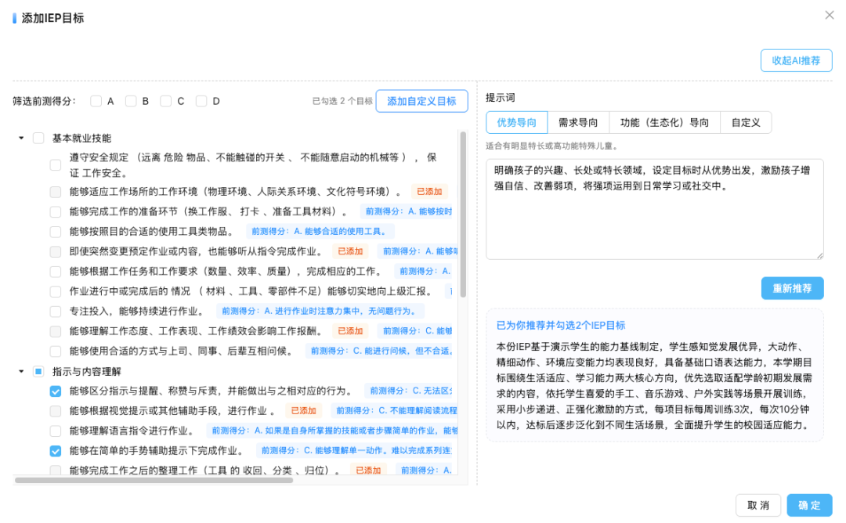This screenshot has width=846, height=523.
Task: Check 作业进行中或完成后的情况 checkbox
Action: (x=56, y=291)
